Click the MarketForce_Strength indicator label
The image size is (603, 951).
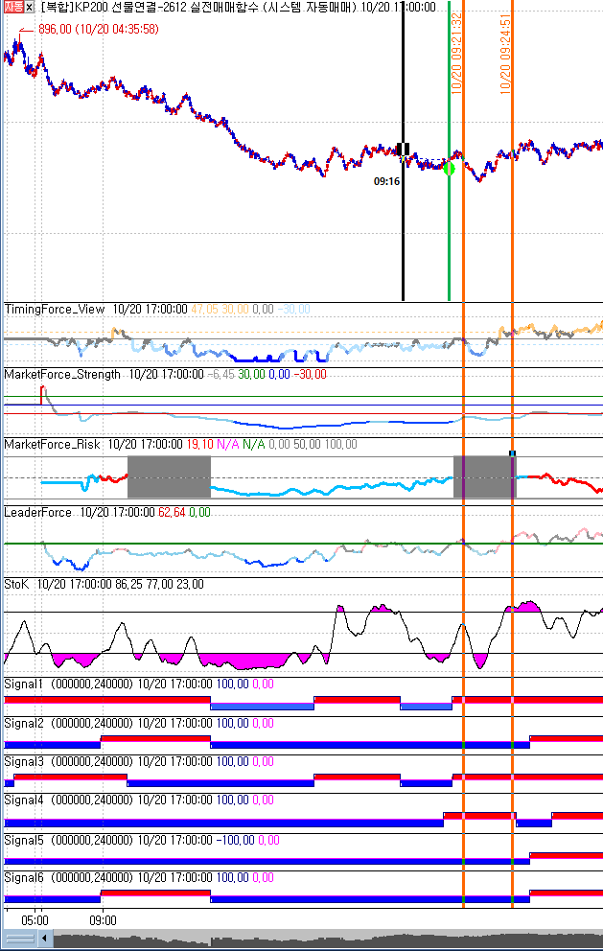62,374
